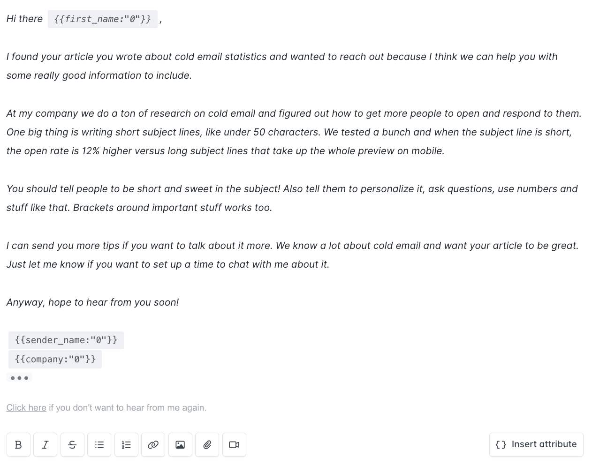Open the Click here unsubscribe link
This screenshot has width=592, height=465.
click(x=26, y=407)
